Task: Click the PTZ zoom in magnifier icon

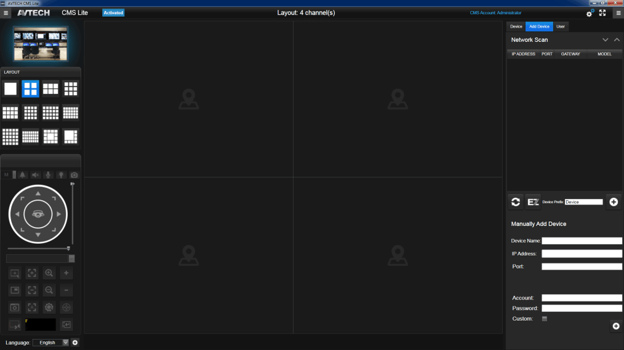Action: [49, 274]
